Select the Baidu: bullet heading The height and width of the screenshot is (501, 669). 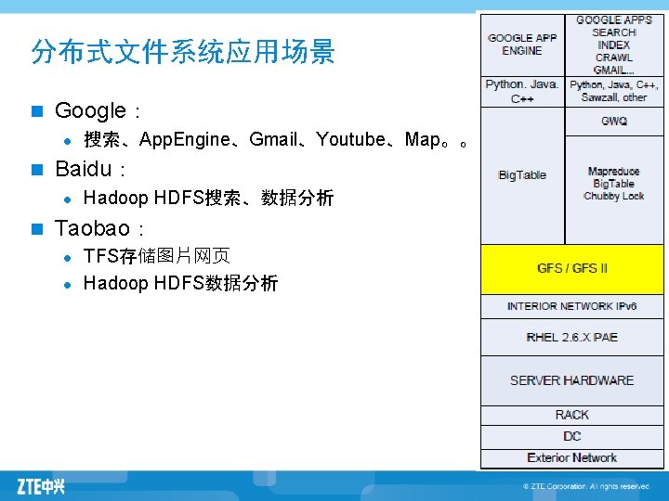click(90, 169)
